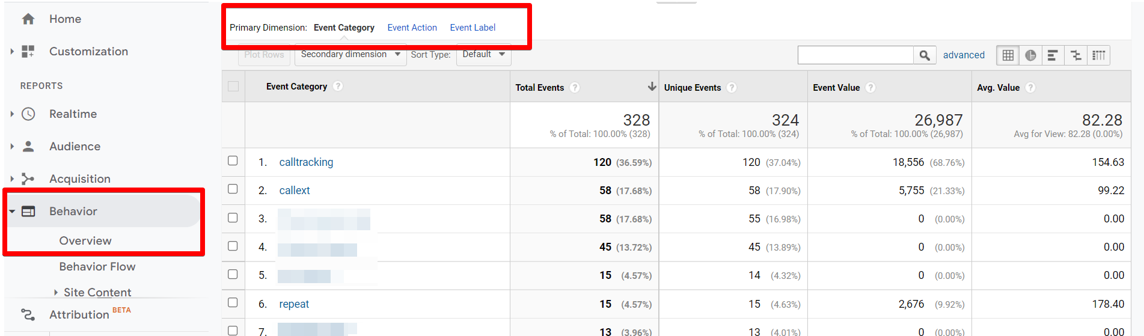Click the 154.63 avg value cell

pyautogui.click(x=1108, y=162)
